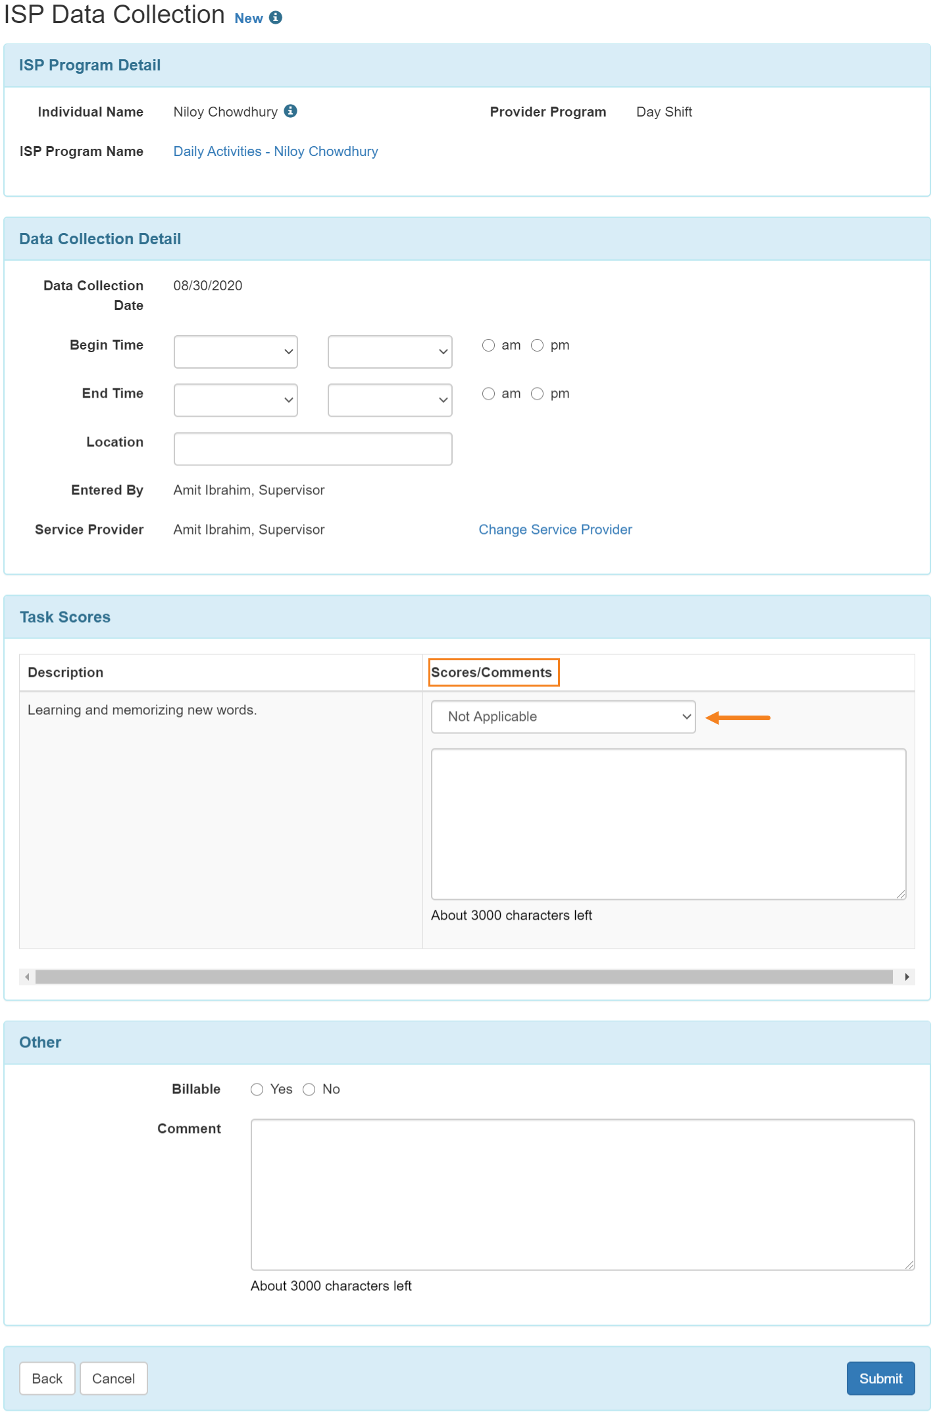Select pm for End Time
The width and height of the screenshot is (935, 1414).
pos(537,394)
